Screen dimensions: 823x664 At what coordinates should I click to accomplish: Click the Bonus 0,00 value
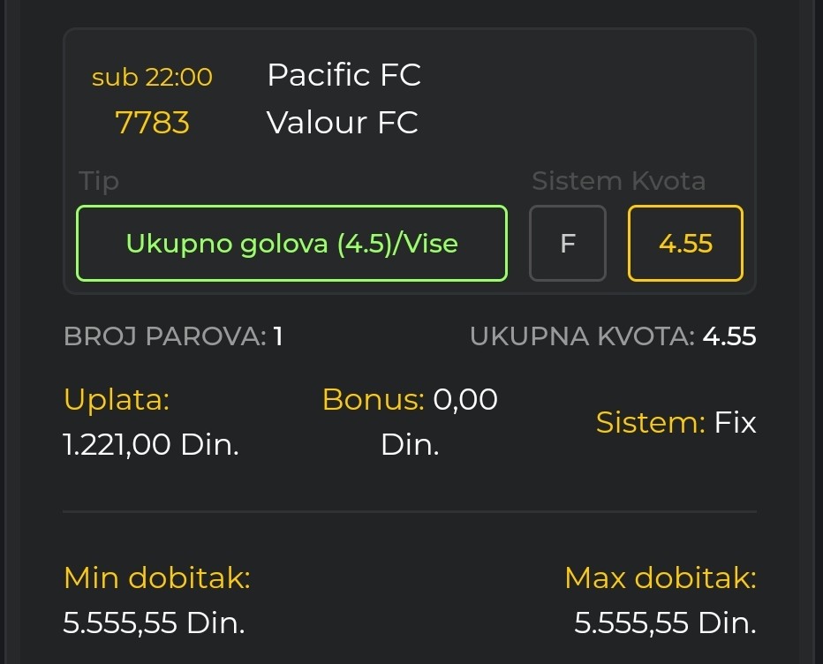click(x=464, y=400)
